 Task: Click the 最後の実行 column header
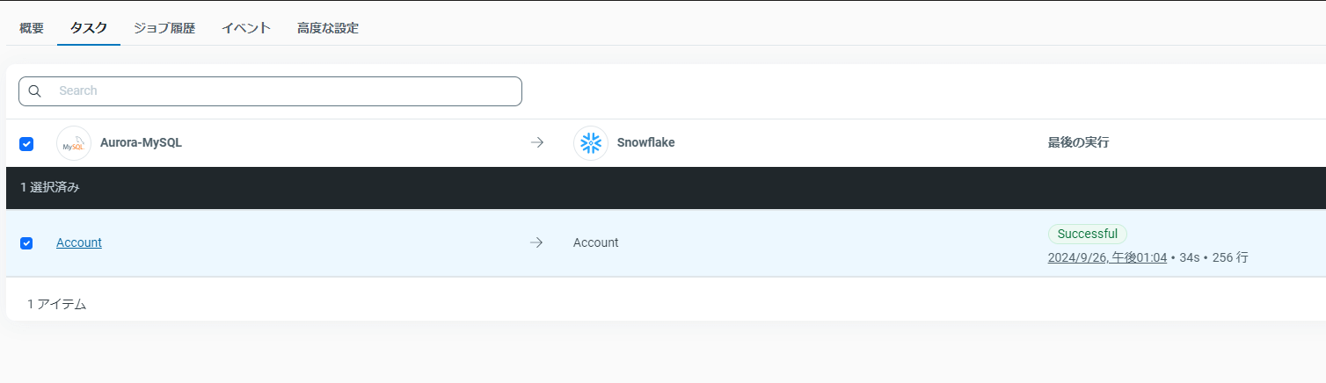point(1078,142)
